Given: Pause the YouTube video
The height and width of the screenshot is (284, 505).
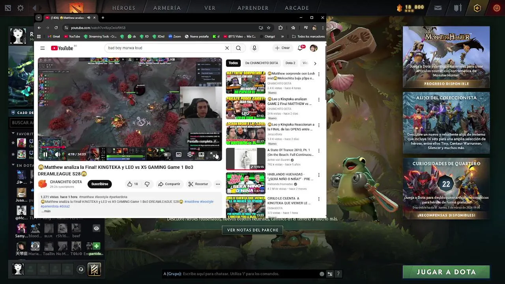Looking at the screenshot, I should click(x=45, y=155).
